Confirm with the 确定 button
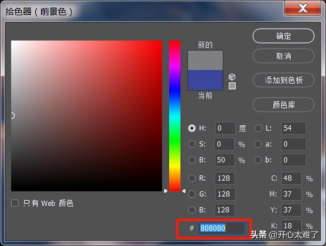 [283, 36]
